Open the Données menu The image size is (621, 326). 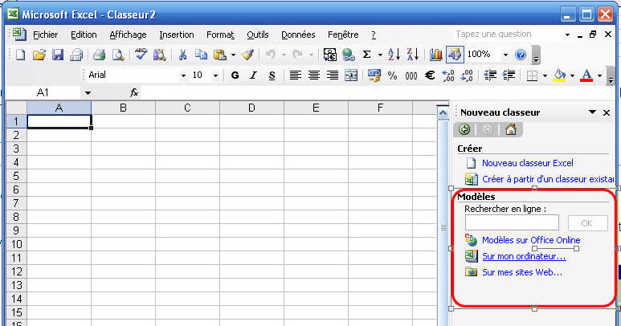pos(298,35)
